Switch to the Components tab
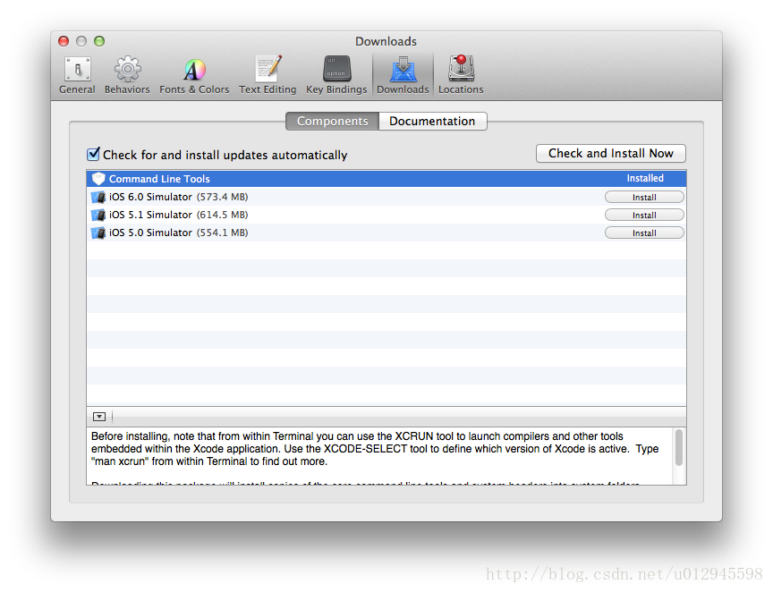Image resolution: width=773 pixels, height=592 pixels. tap(332, 122)
